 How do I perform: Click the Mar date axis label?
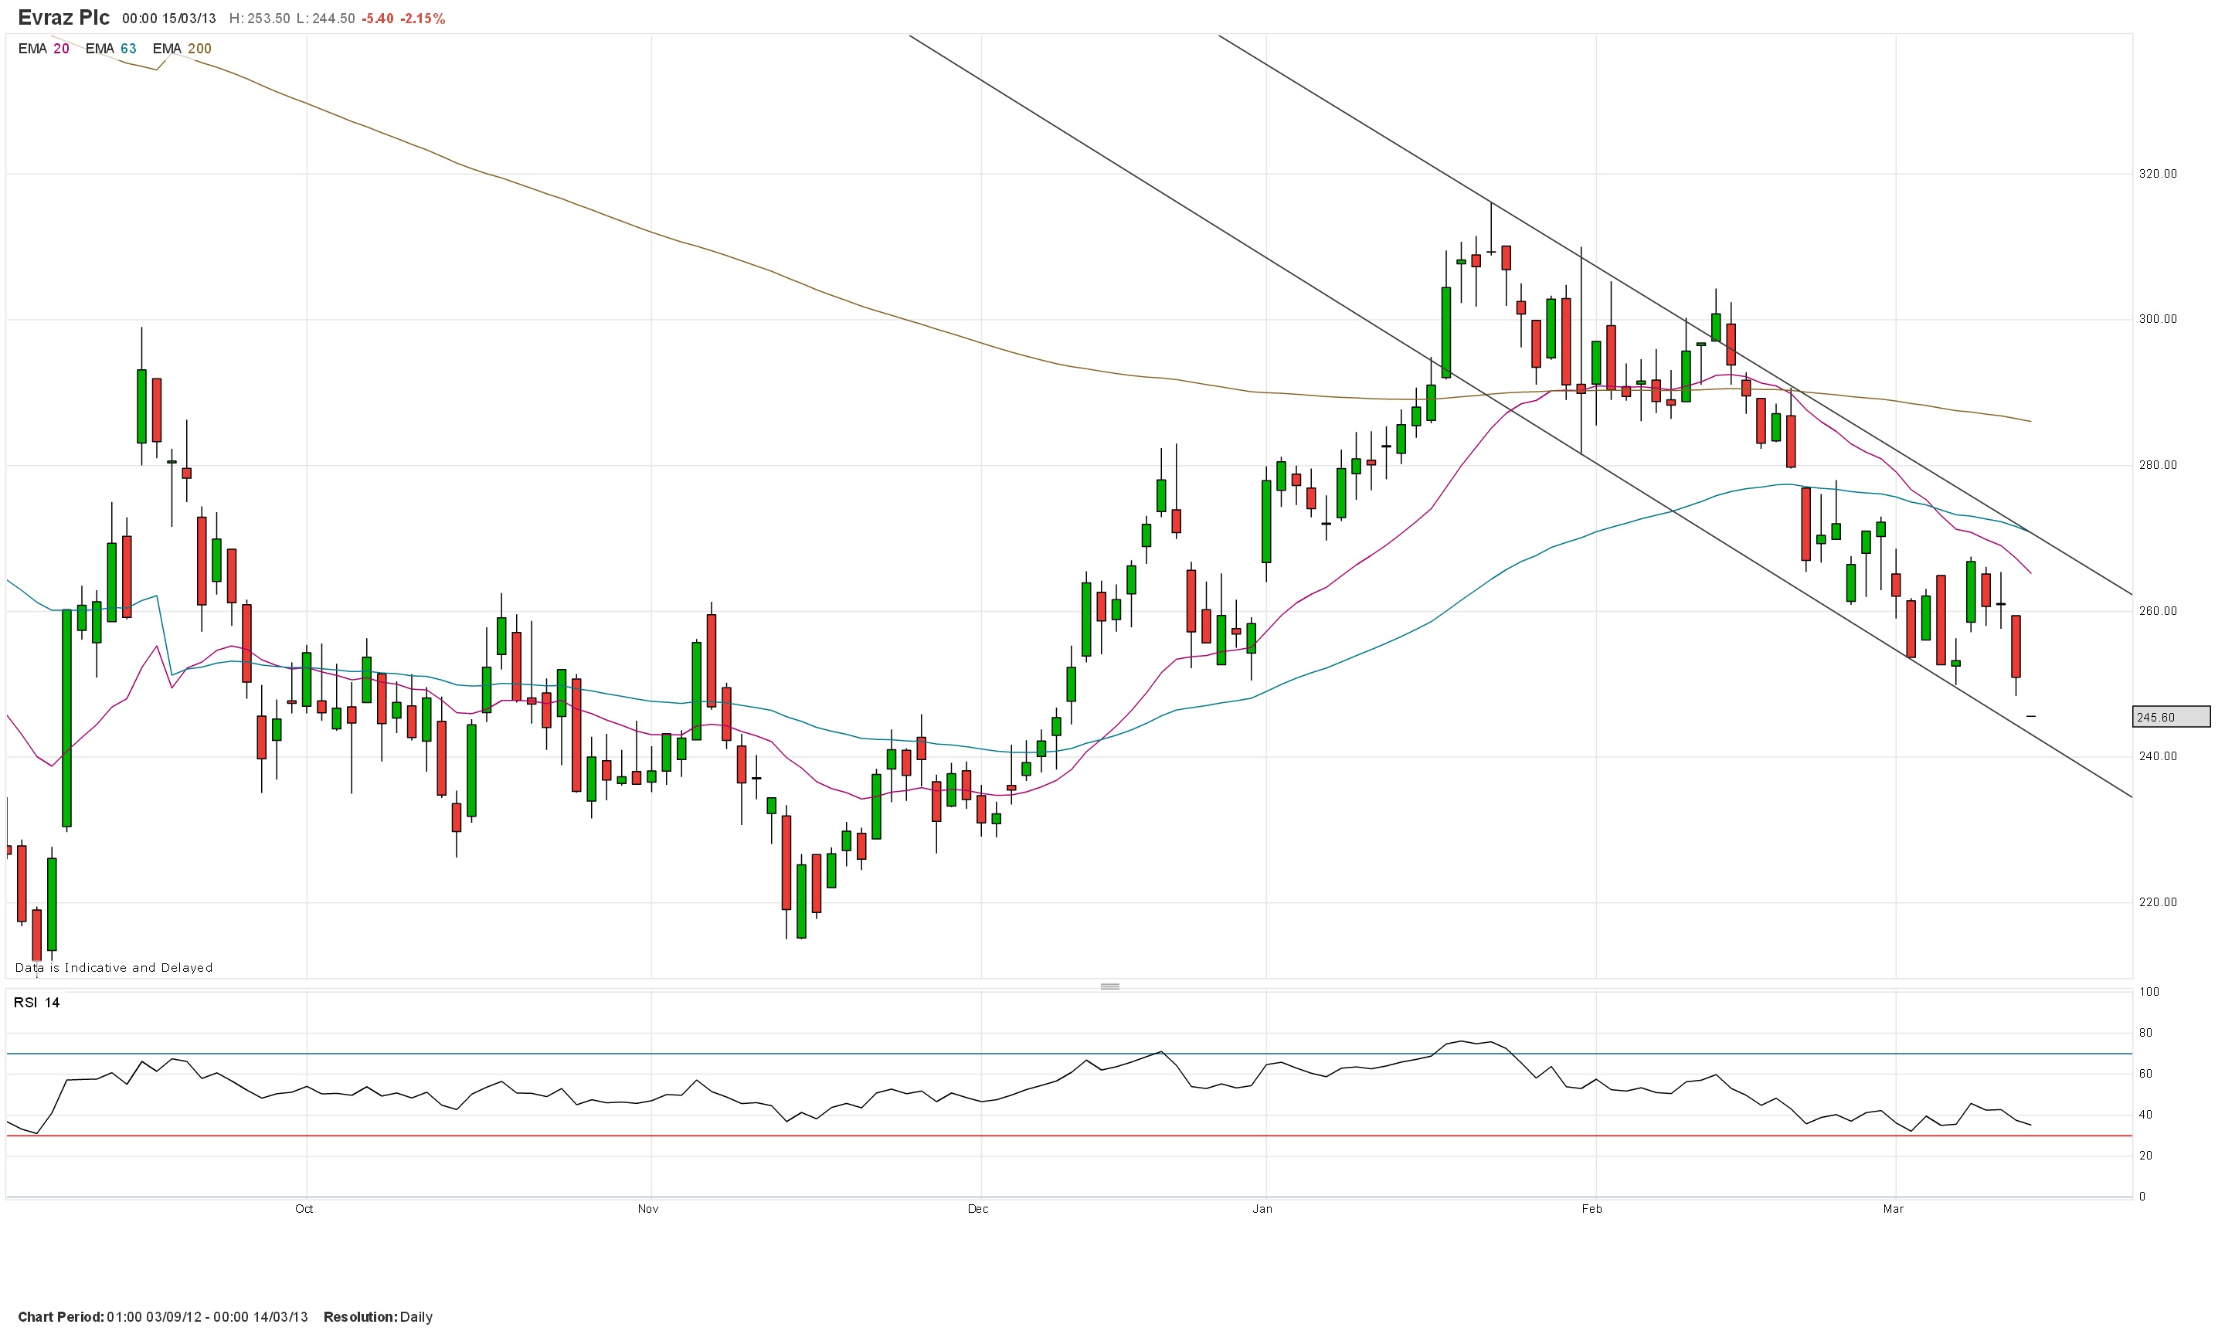click(x=1892, y=1209)
